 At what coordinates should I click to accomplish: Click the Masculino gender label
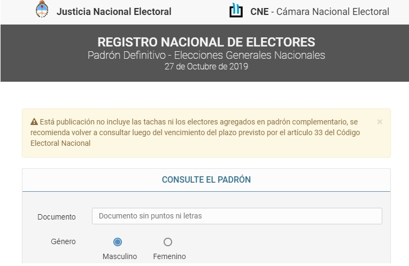120,256
